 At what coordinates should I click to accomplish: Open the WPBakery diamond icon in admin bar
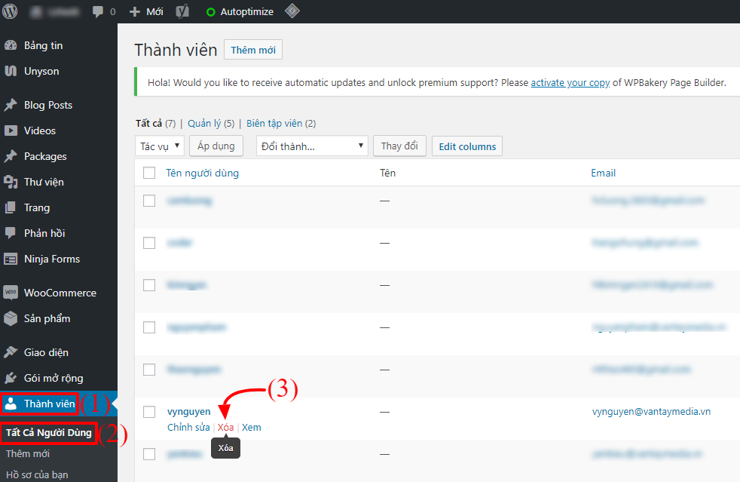(292, 11)
